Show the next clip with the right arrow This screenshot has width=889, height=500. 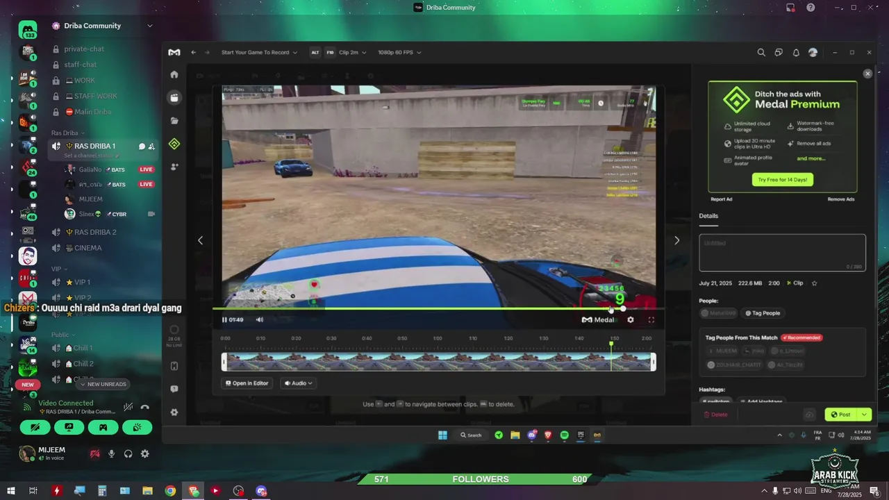coord(677,240)
